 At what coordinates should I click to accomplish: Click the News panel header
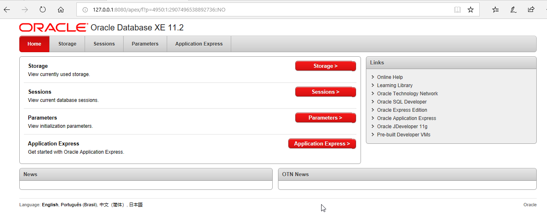coord(146,175)
